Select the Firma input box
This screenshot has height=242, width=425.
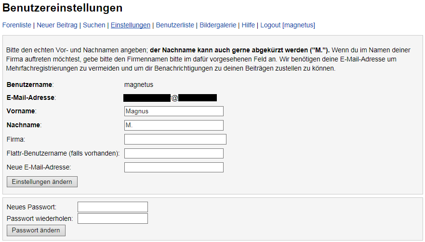click(x=175, y=139)
